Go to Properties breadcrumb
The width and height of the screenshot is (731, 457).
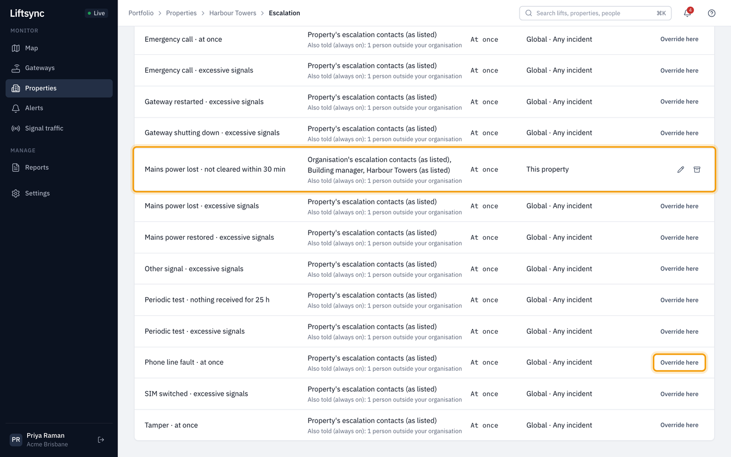181,13
